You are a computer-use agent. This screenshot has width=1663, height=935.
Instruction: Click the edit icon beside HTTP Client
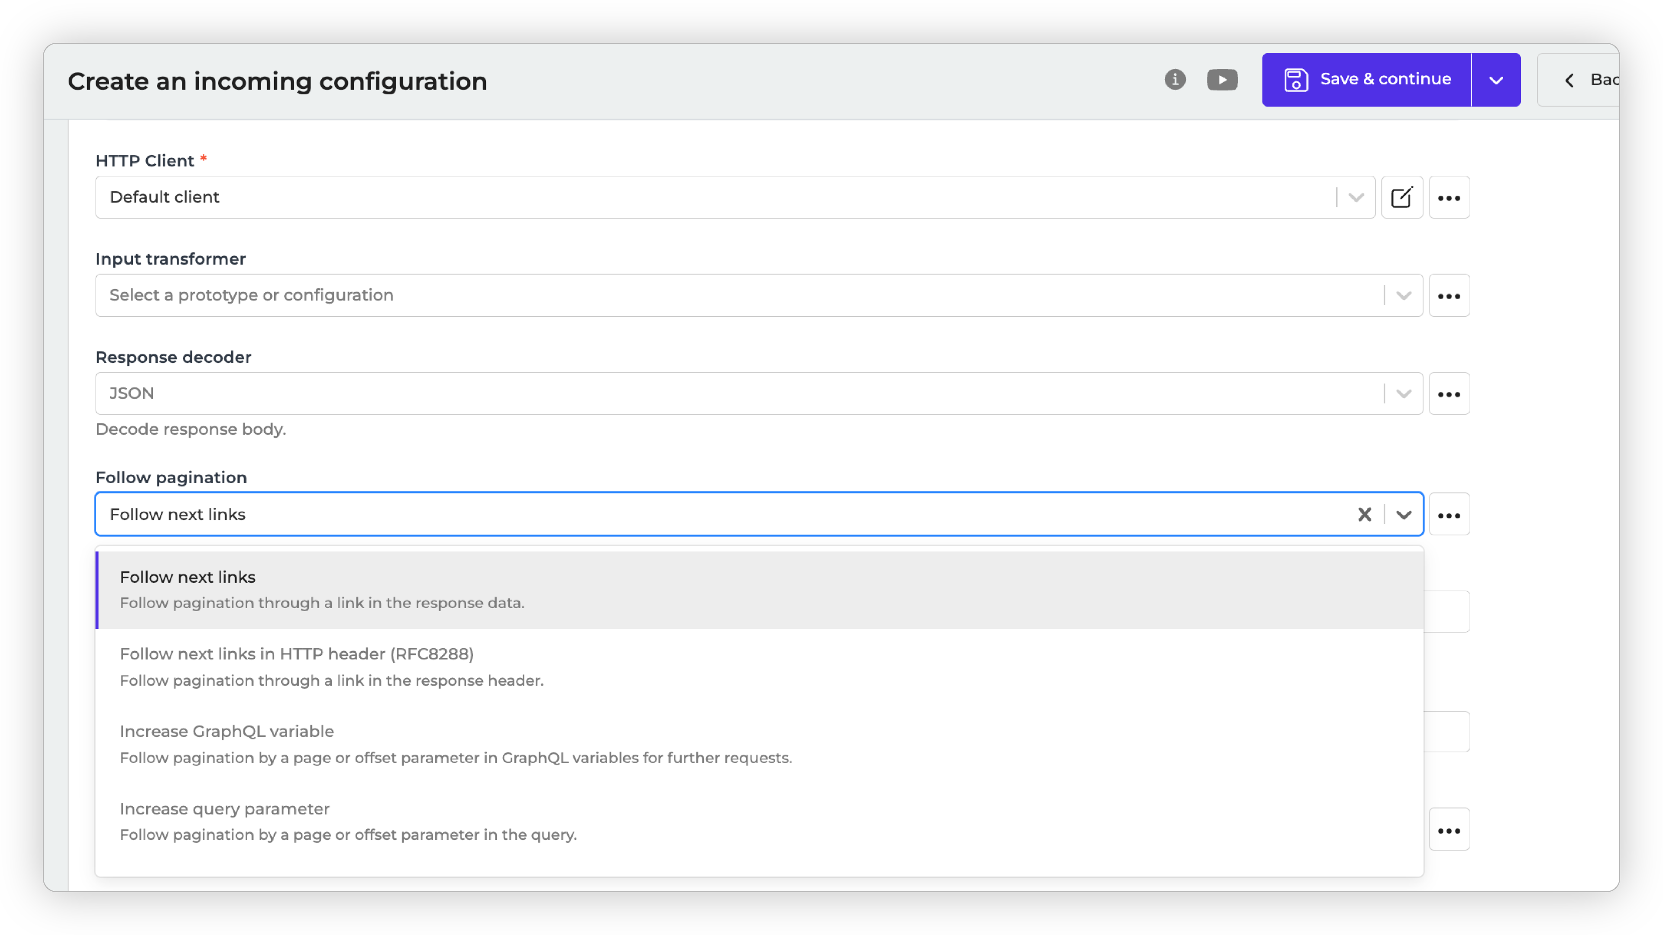[x=1401, y=197]
